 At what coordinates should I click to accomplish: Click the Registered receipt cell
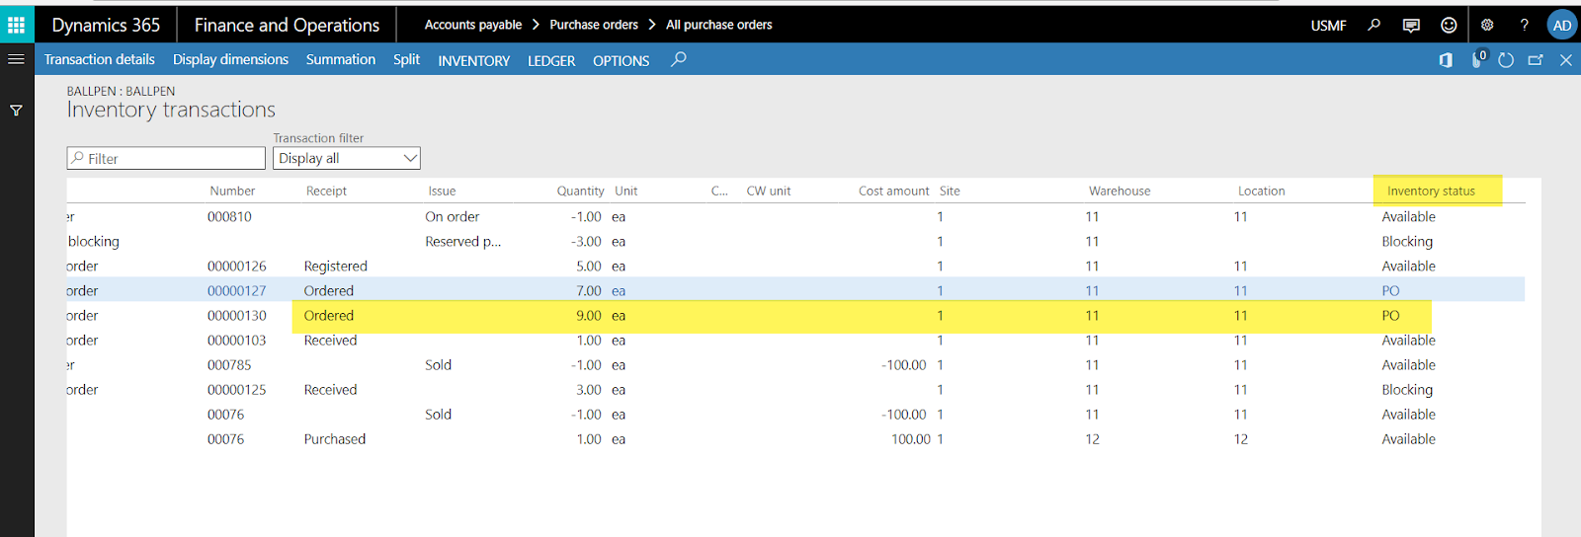(x=336, y=266)
